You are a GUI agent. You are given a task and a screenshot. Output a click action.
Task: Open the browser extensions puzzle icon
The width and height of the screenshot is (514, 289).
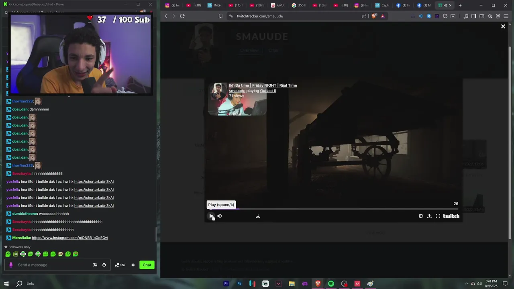(x=445, y=16)
